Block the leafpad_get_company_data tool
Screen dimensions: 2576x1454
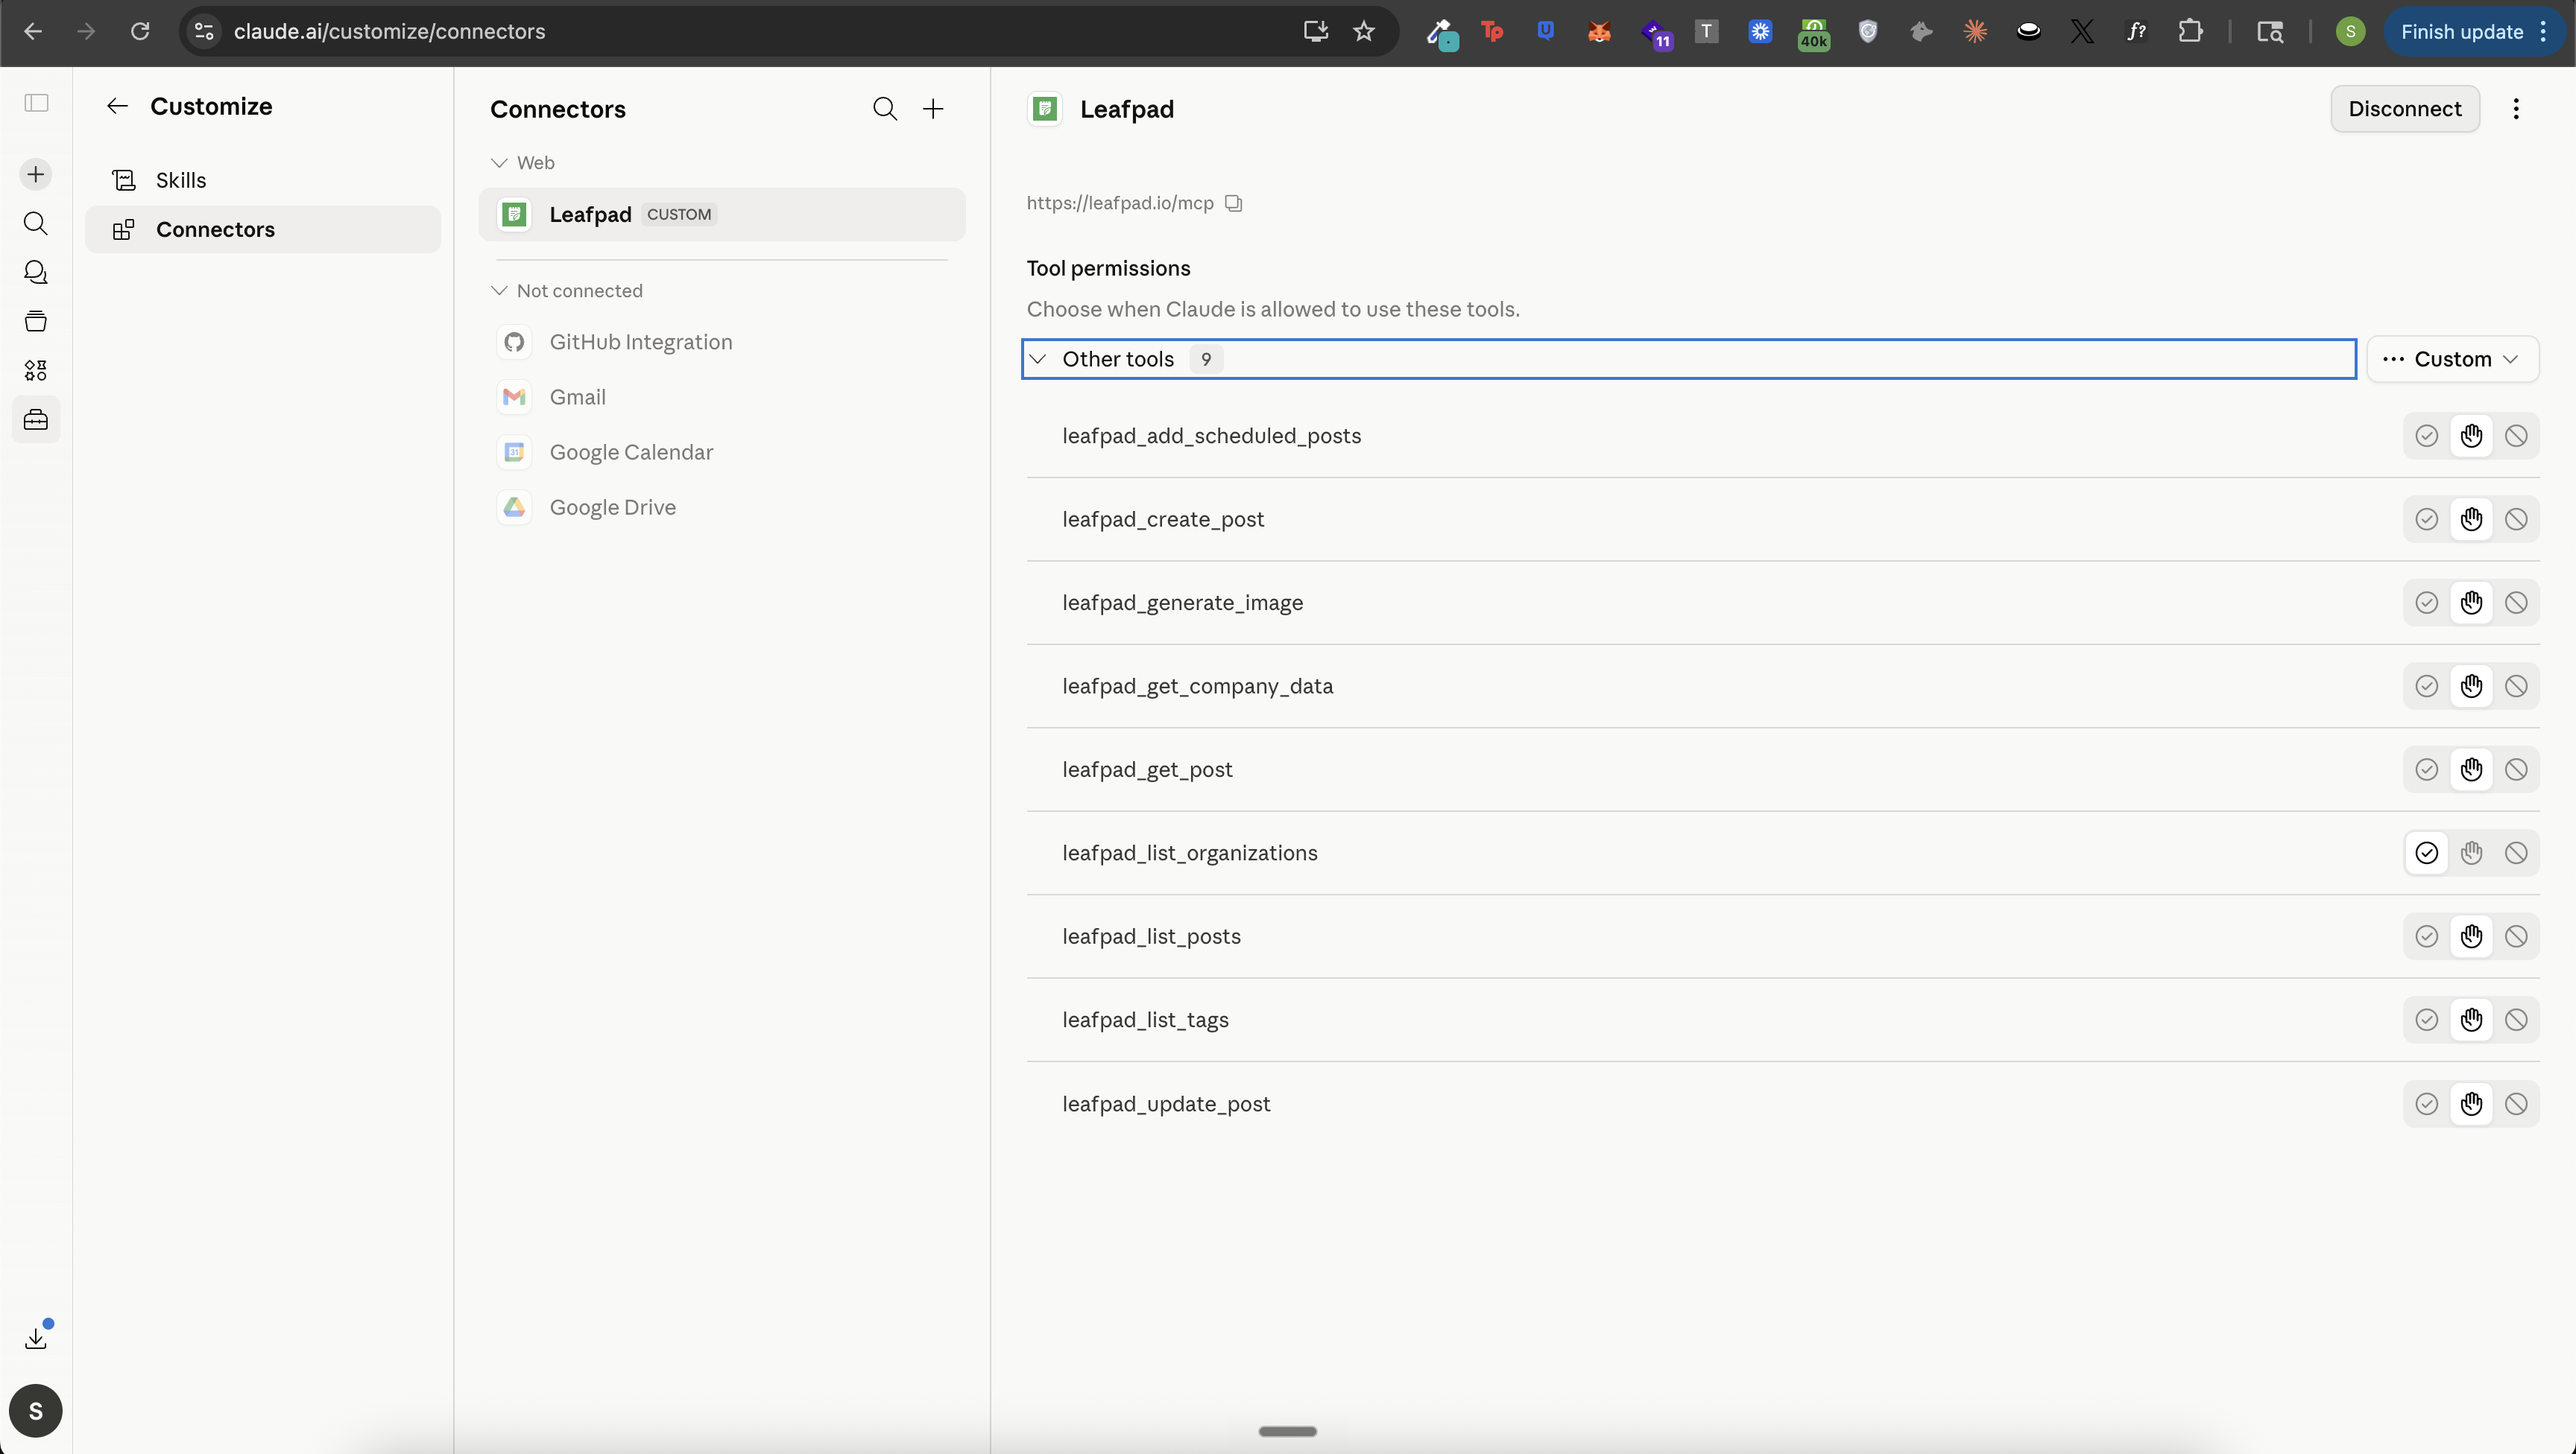2516,687
